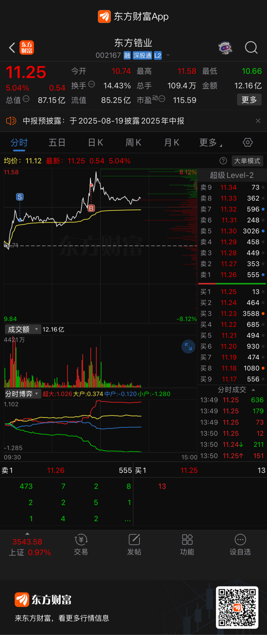Dismiss the announcement banner
Screen dimensions: 267x635
coord(258,121)
